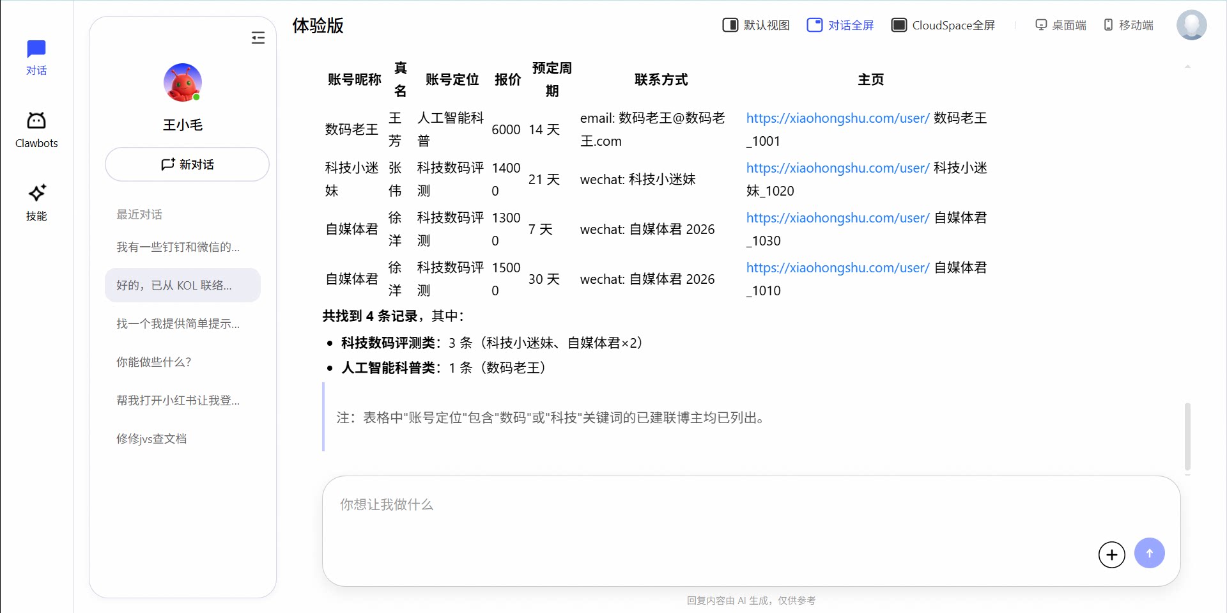Open recent chat 修修jvs查文档
The image size is (1227, 613).
pos(151,438)
